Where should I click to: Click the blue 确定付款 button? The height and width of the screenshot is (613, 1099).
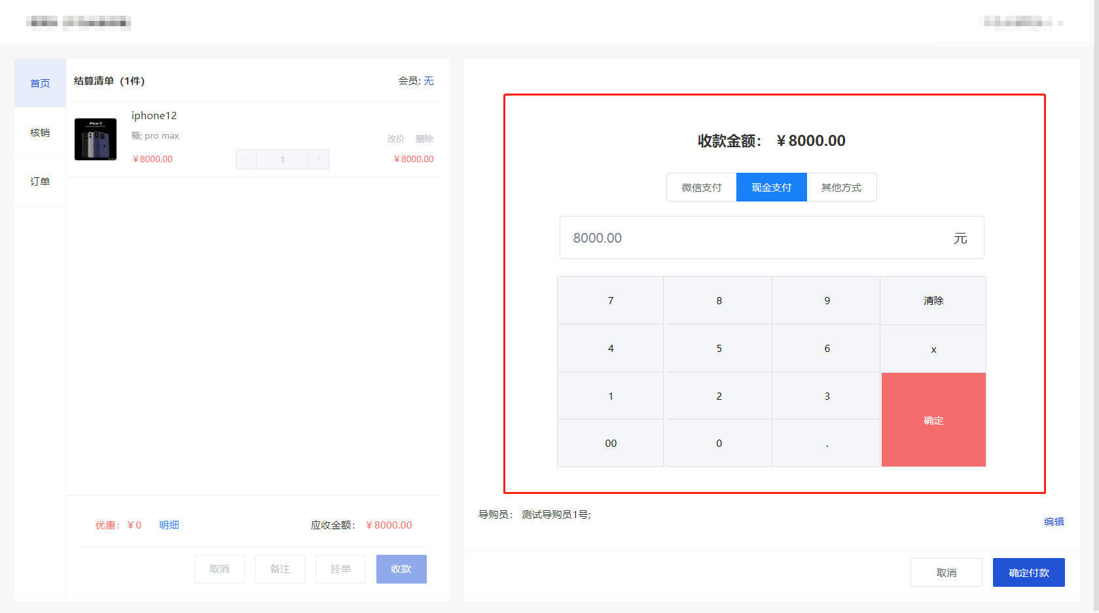point(1028,572)
